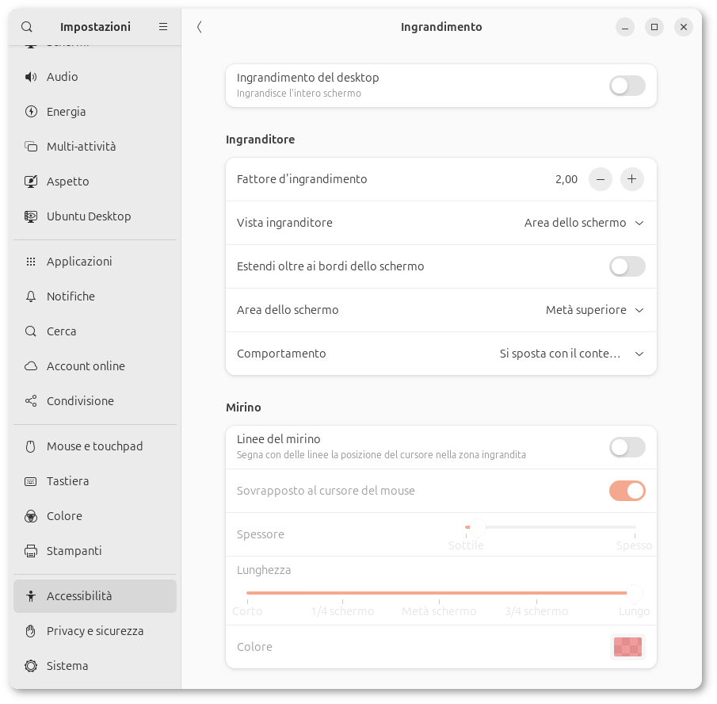Screen dimensions: 717x704
Task: Open the Comportamento dropdown
Action: (571, 354)
